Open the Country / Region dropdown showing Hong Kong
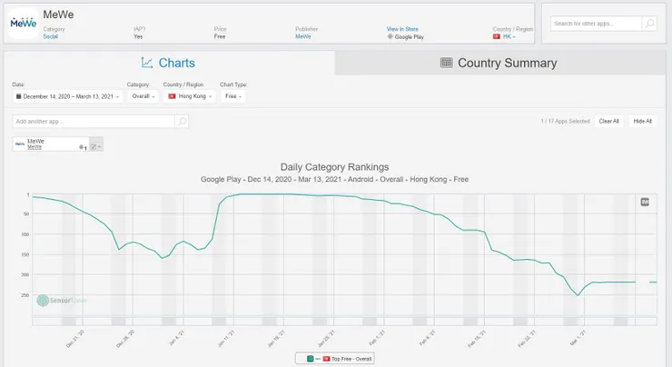672x367 pixels. 189,95
